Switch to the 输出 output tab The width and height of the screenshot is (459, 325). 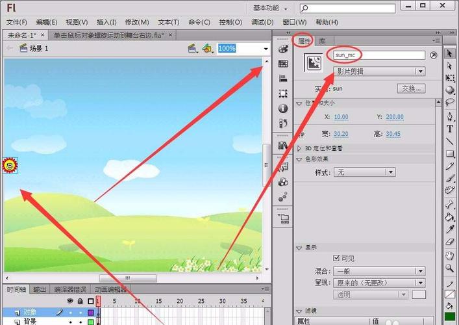40,289
